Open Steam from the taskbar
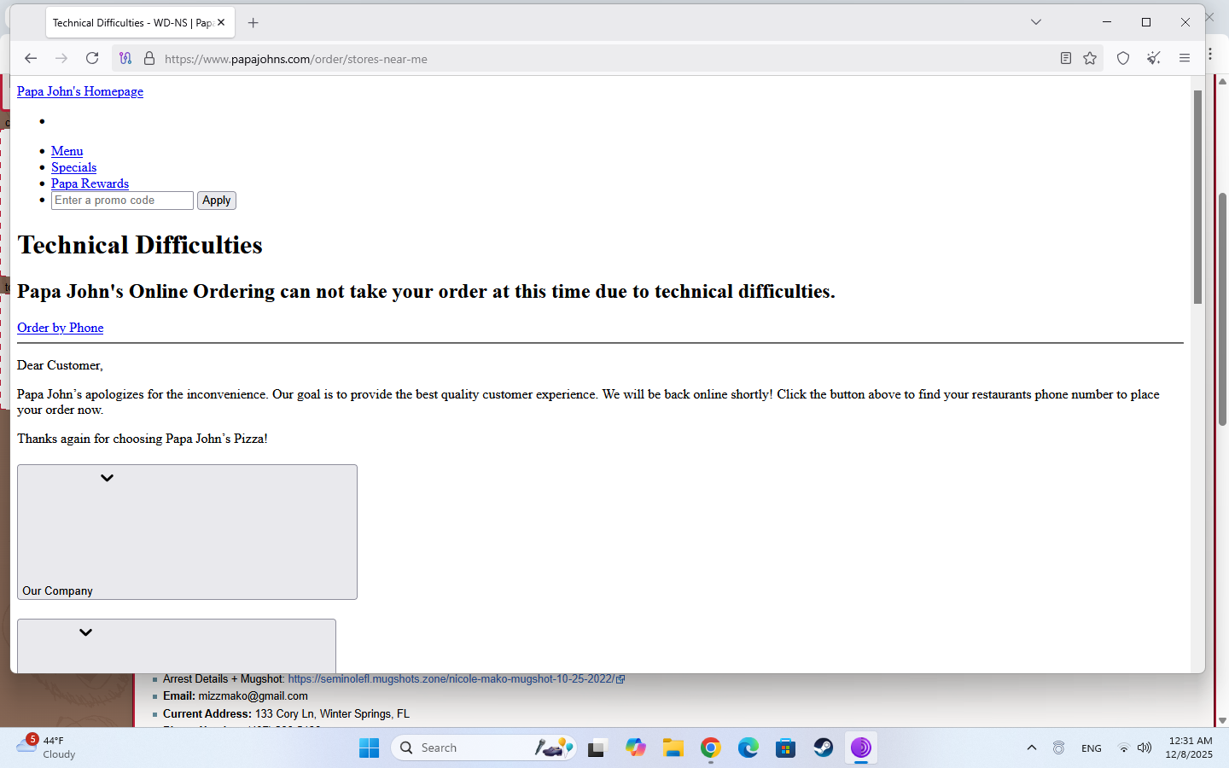Viewport: 1229px width, 768px height. tap(823, 748)
